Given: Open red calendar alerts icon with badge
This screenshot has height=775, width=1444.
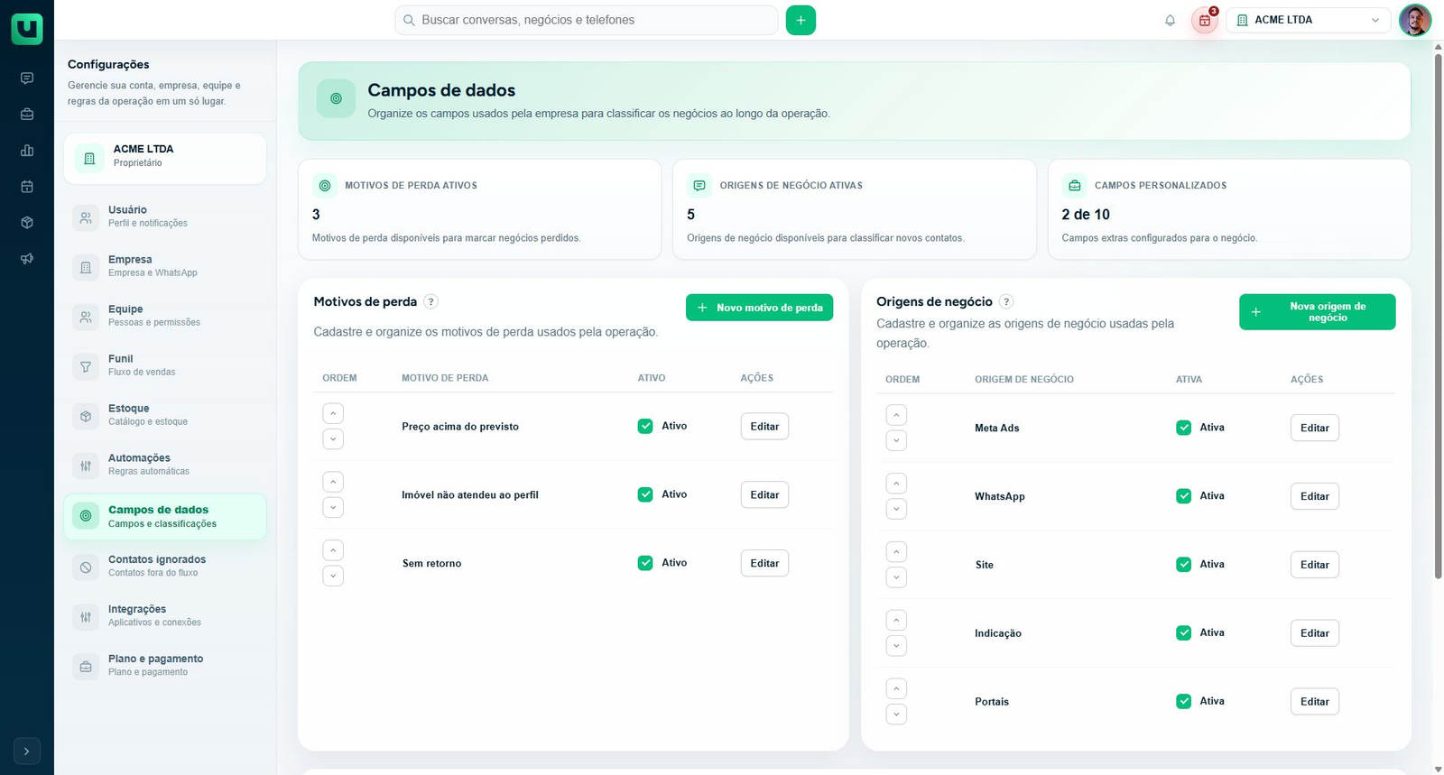Looking at the screenshot, I should pyautogui.click(x=1205, y=20).
